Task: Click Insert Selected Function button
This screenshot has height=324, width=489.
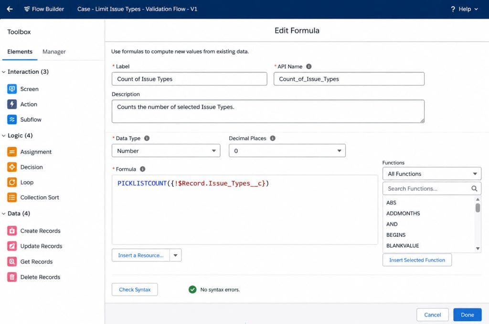Action: 417,260
